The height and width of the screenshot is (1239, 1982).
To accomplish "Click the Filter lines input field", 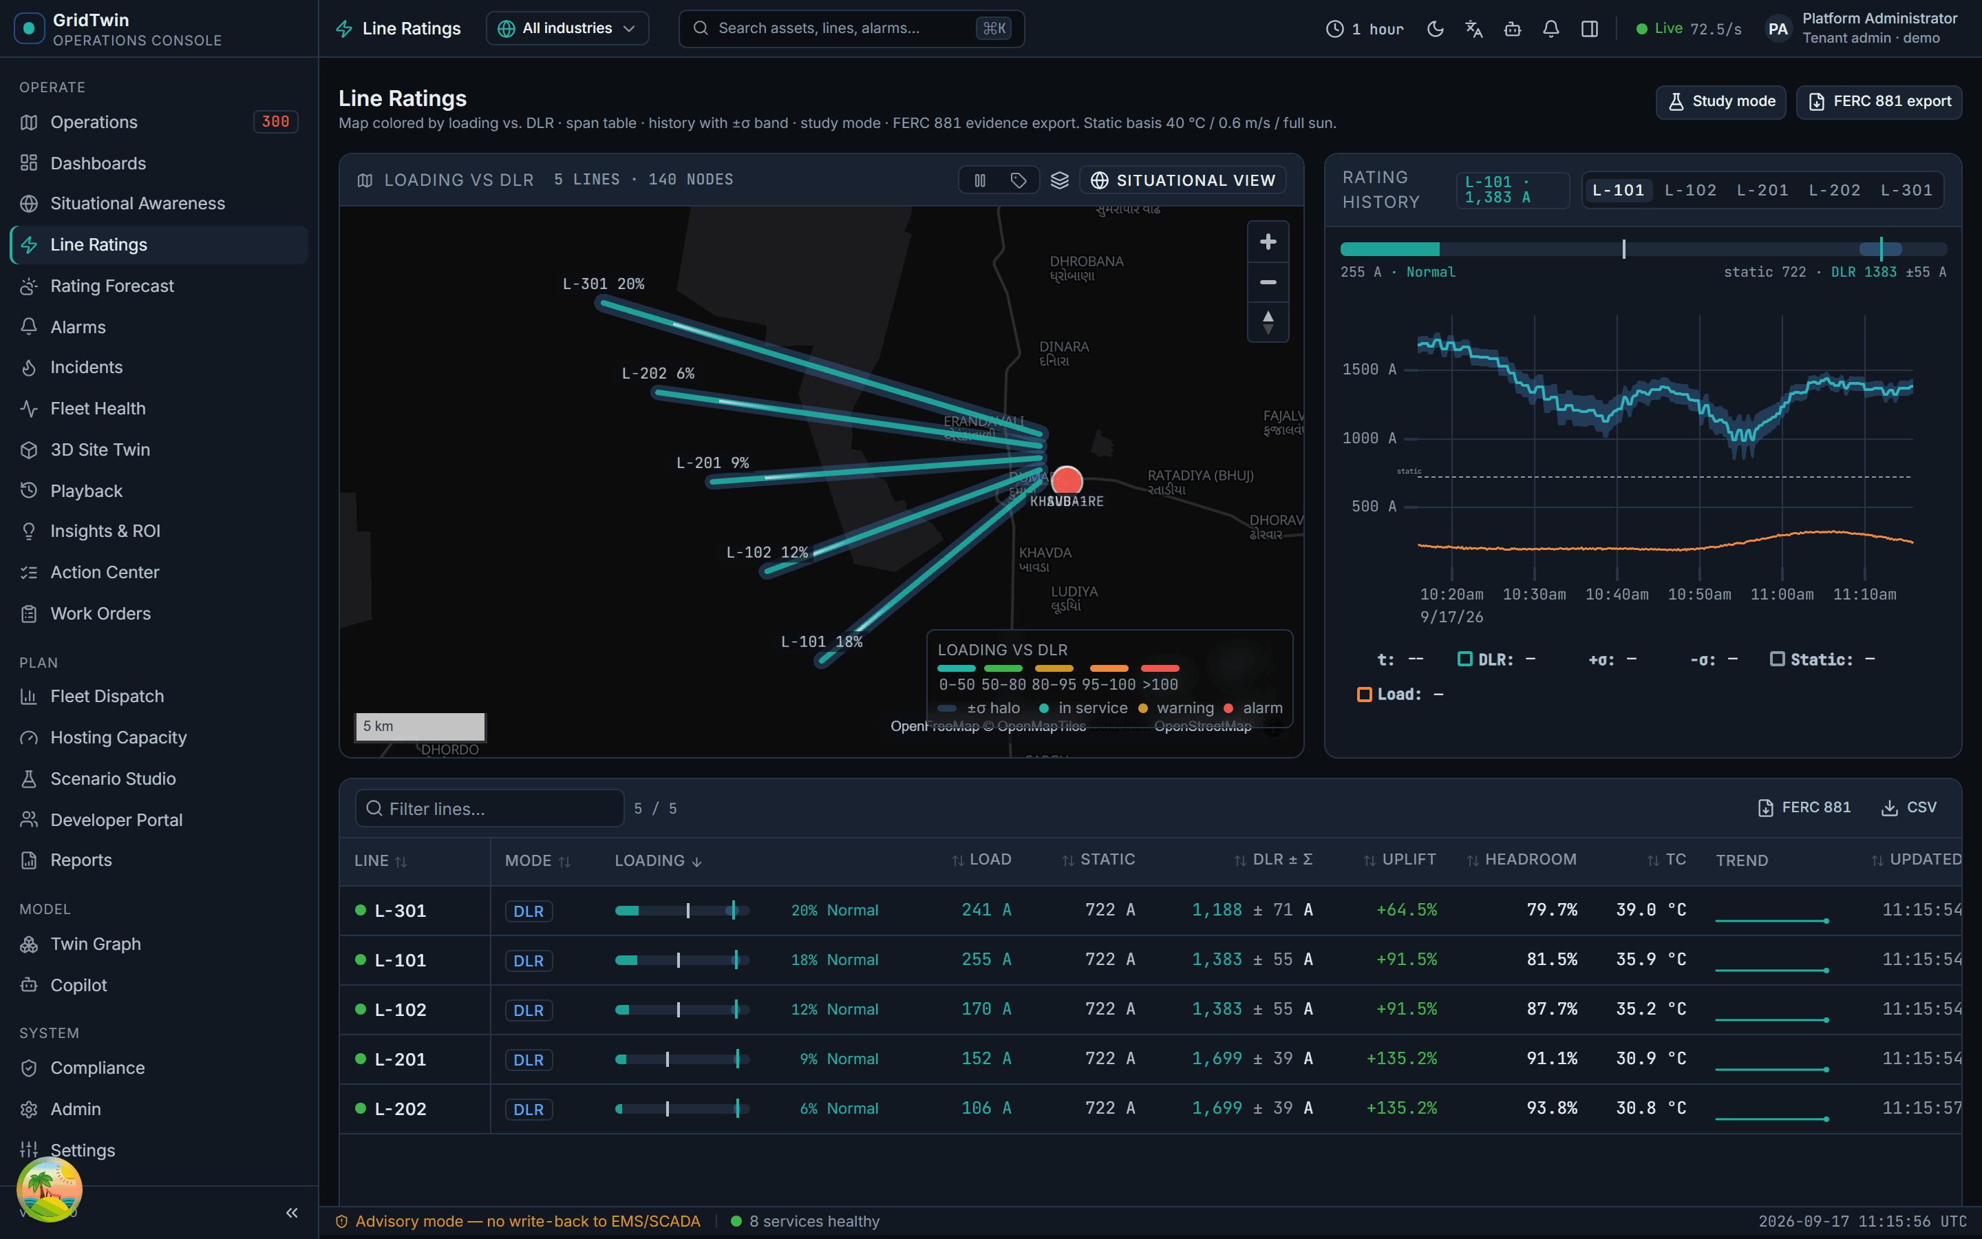I will 490,809.
